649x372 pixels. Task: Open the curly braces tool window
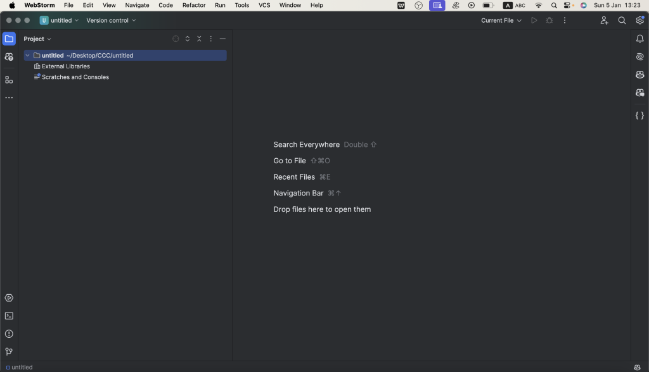639,115
